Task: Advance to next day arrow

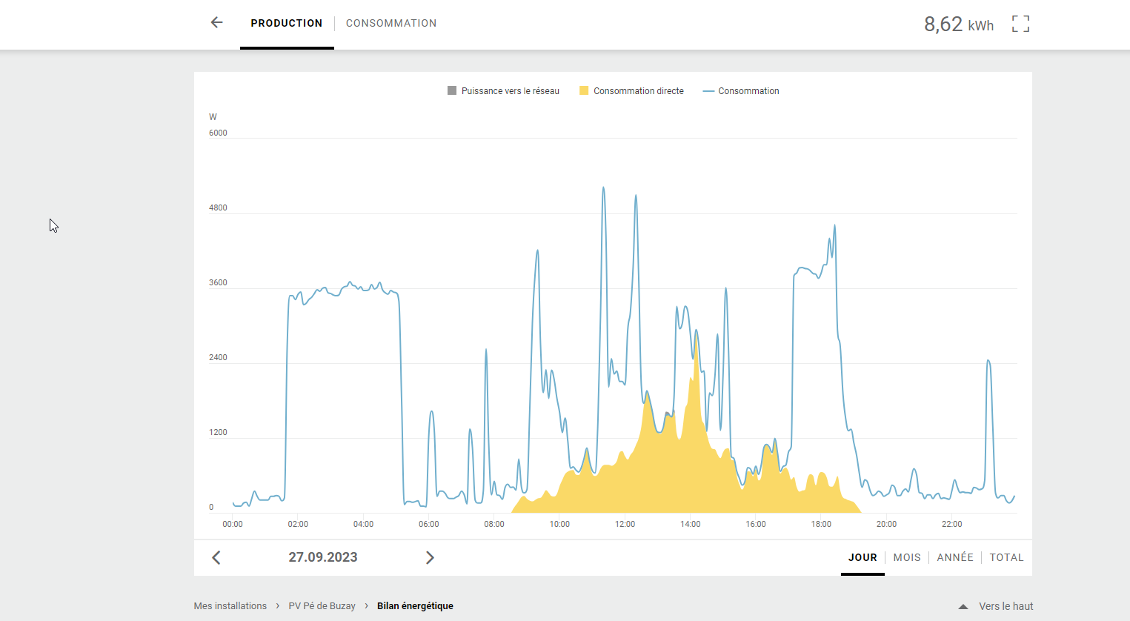Action: (x=430, y=557)
